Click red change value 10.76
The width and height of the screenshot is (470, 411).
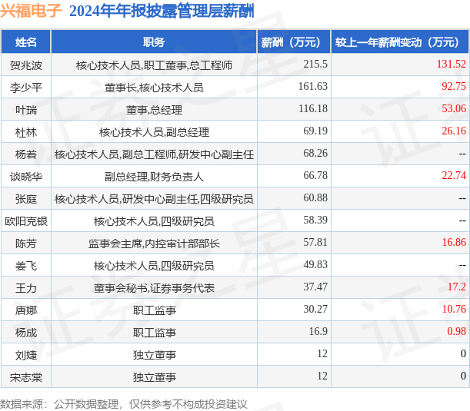pos(454,310)
